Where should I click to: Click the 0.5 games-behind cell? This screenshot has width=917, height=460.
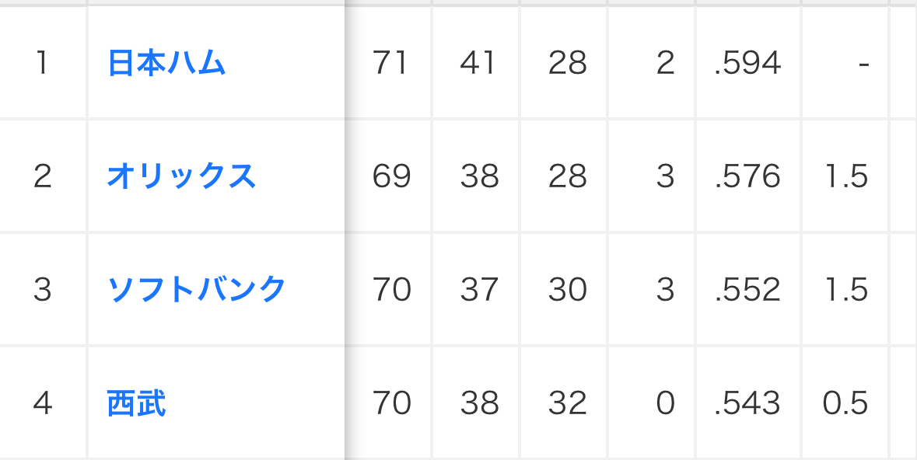click(x=845, y=403)
